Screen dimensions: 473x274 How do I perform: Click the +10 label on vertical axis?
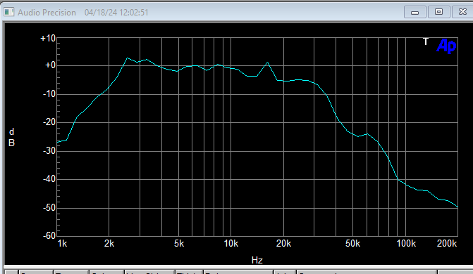[48, 39]
